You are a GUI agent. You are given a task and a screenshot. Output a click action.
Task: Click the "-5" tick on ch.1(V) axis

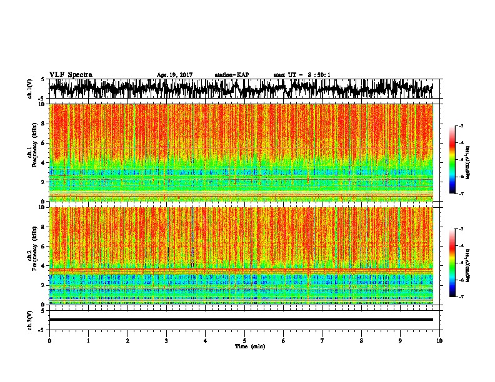pyautogui.click(x=42, y=99)
